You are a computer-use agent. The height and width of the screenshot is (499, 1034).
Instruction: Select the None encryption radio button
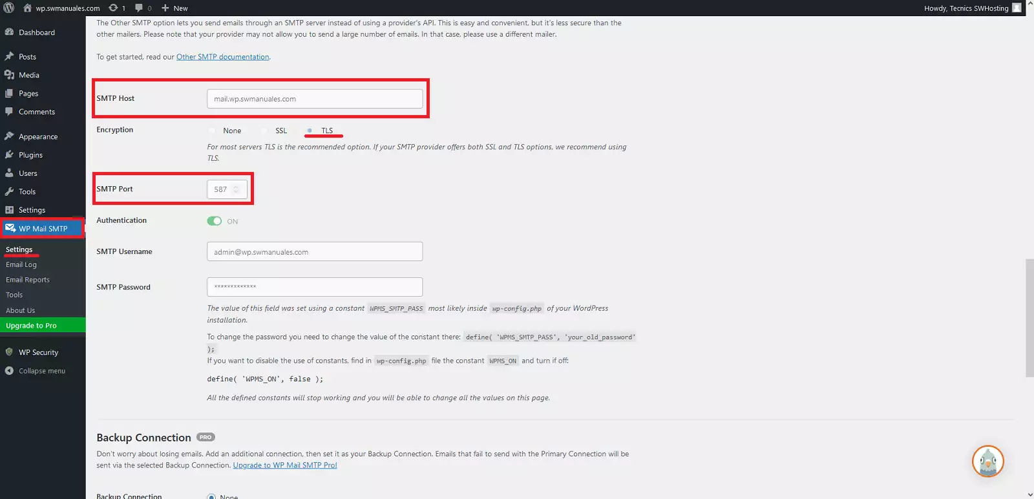[x=212, y=131]
